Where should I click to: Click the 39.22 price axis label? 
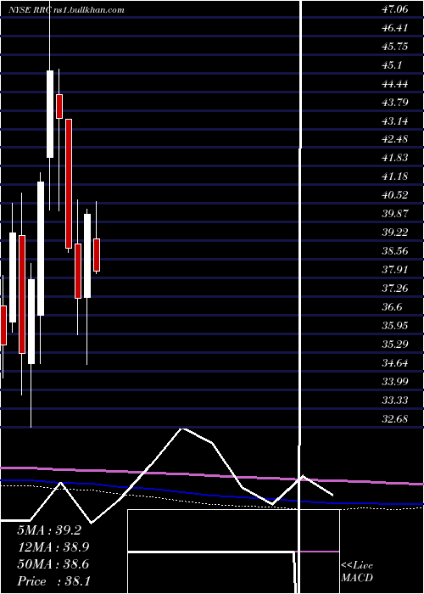click(395, 233)
